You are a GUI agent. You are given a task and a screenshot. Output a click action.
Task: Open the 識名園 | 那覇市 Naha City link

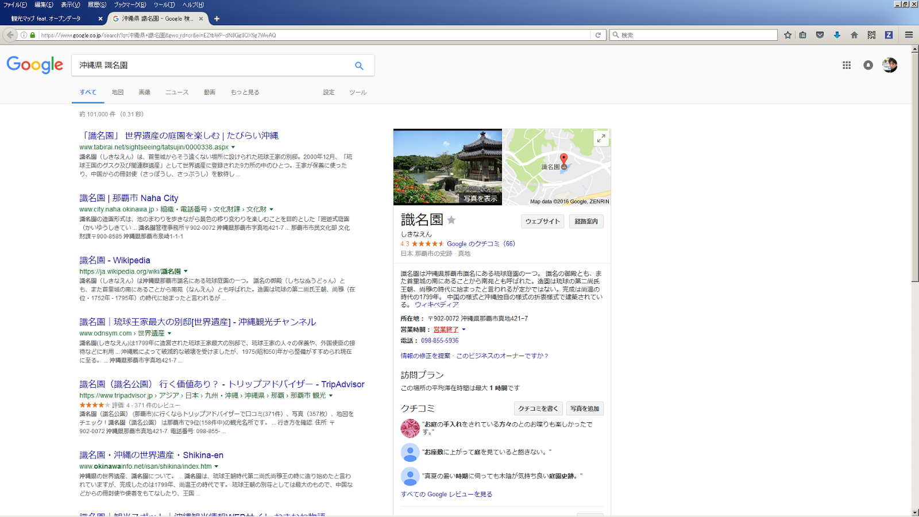pos(129,198)
